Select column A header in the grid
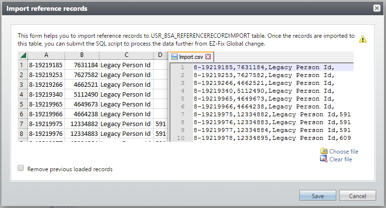This screenshot has width=386, height=208. coord(46,55)
